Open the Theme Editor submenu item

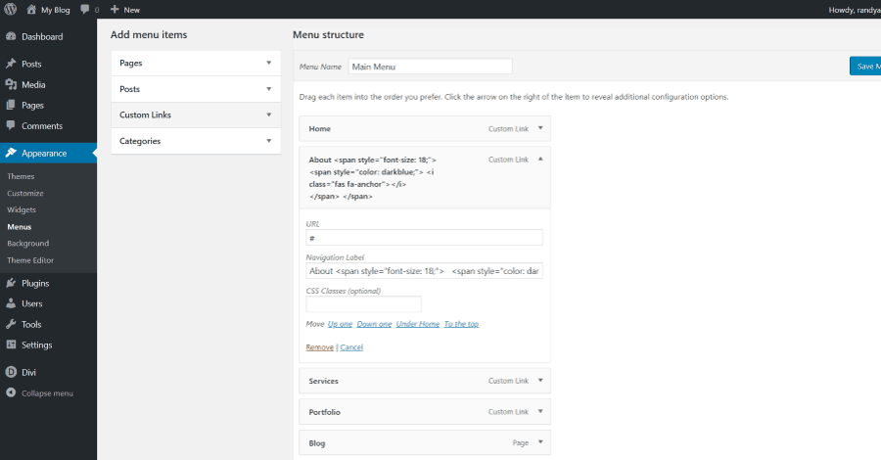30,260
